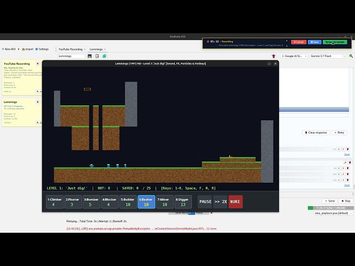This screenshot has width=355, height=266.
Task: Select the 1:Climber skill button
Action: pyautogui.click(x=55, y=202)
